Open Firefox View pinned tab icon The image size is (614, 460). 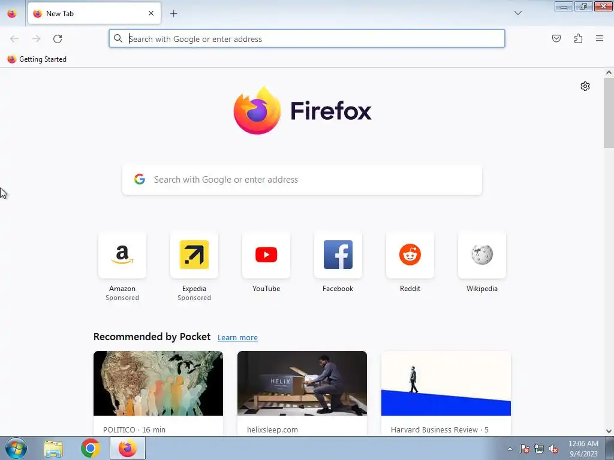click(12, 13)
